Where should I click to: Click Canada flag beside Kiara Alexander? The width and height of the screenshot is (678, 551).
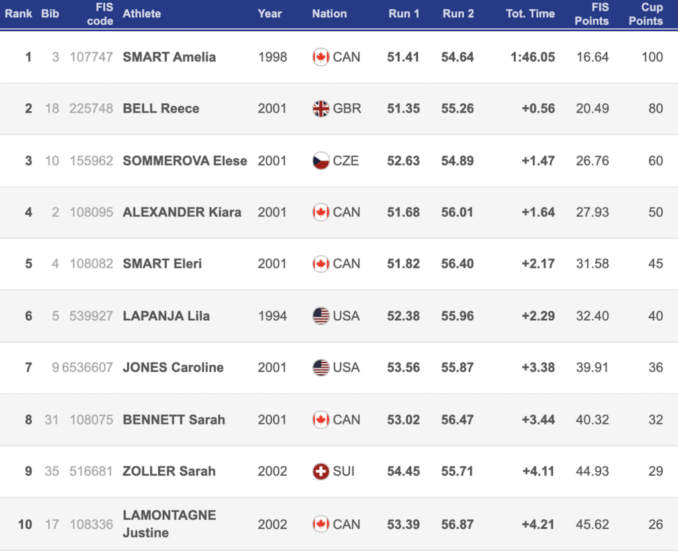point(320,212)
